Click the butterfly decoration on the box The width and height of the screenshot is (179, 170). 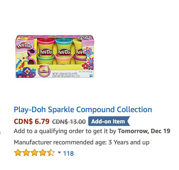coord(88,51)
